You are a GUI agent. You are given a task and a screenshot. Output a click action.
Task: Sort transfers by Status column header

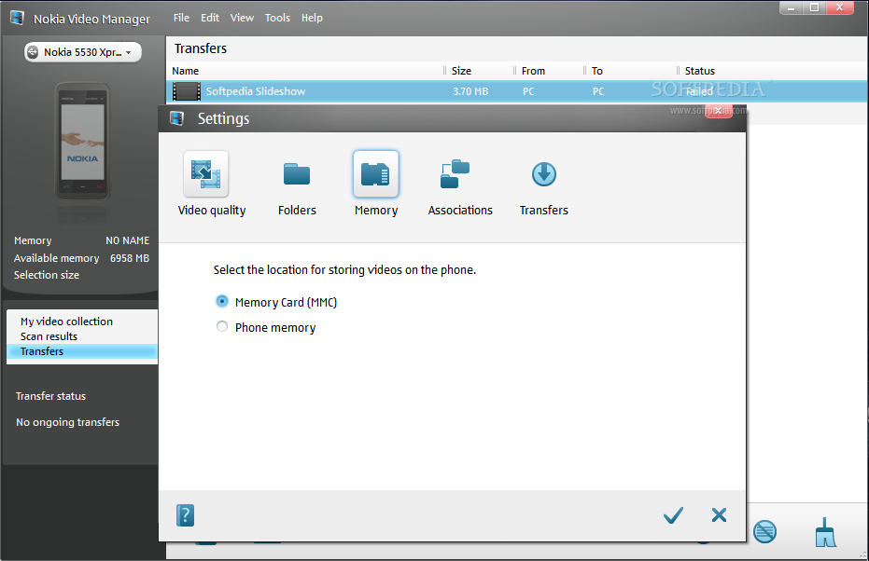[x=700, y=71]
